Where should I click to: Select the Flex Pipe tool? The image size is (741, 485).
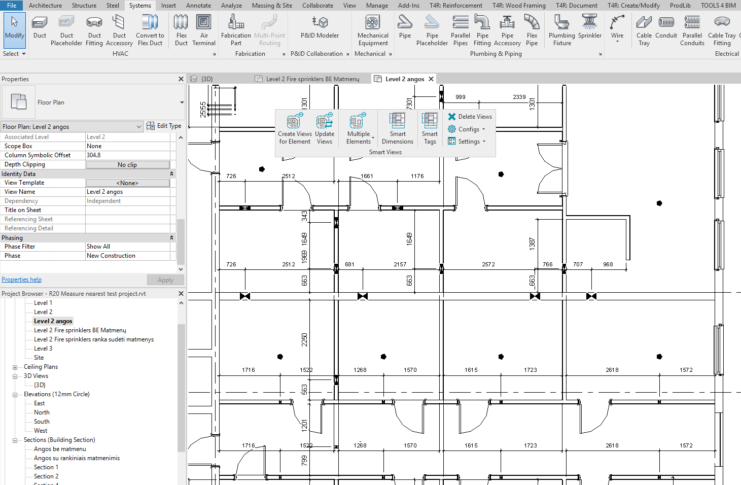tap(532, 30)
